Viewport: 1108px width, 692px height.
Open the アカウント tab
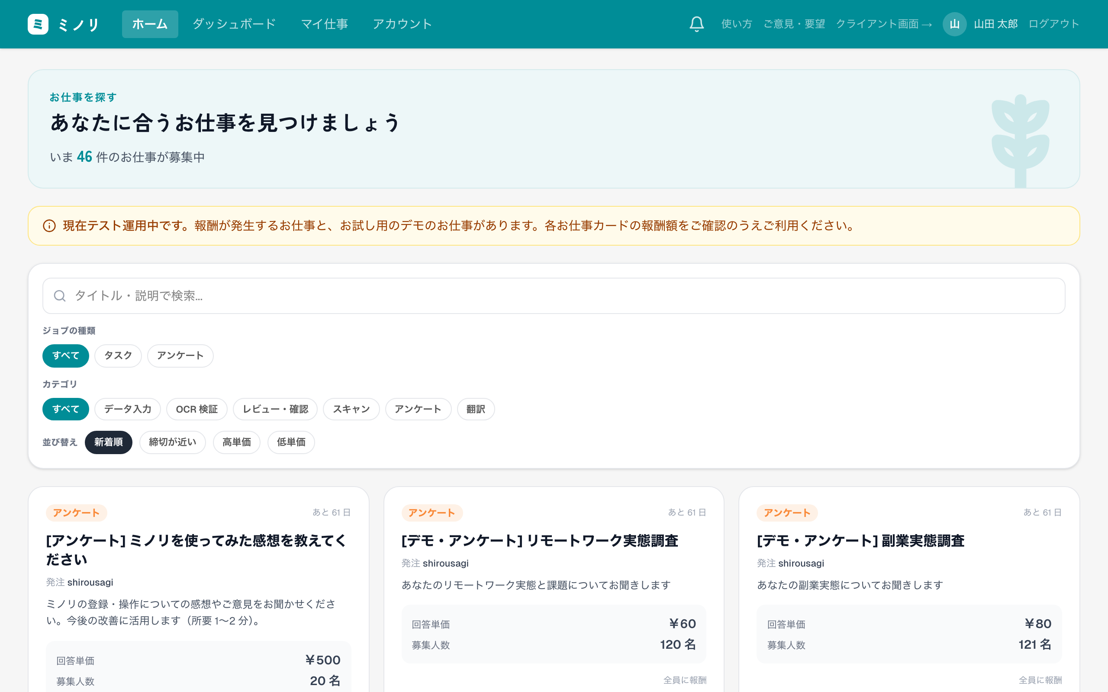tap(402, 24)
